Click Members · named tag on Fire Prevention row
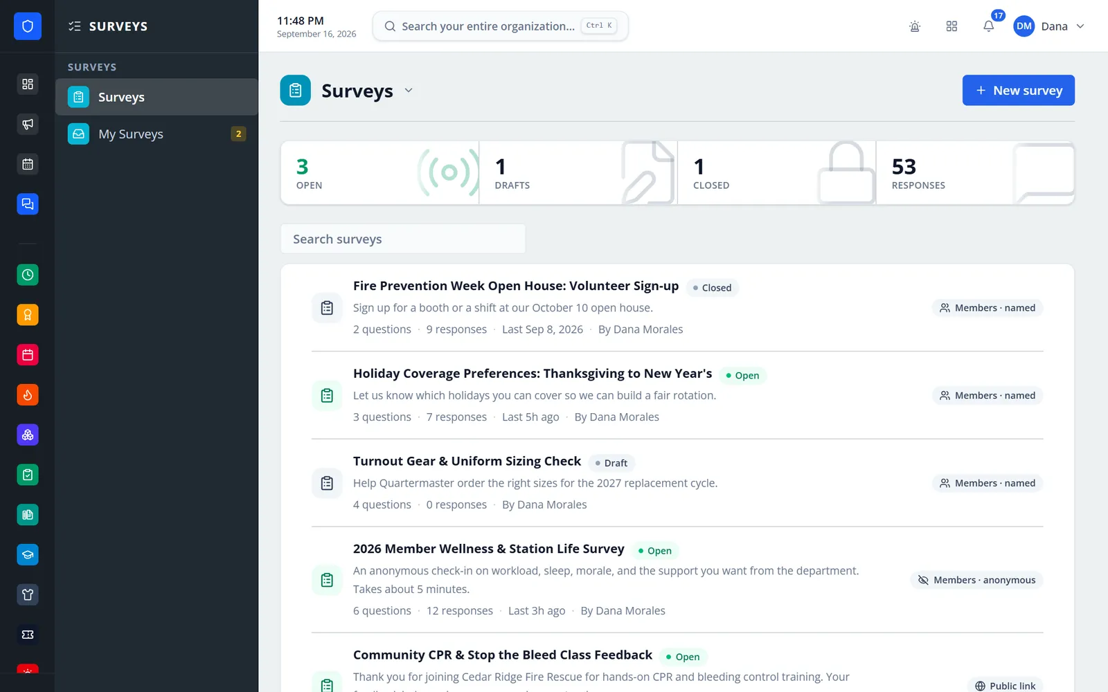The height and width of the screenshot is (692, 1108). coord(988,308)
